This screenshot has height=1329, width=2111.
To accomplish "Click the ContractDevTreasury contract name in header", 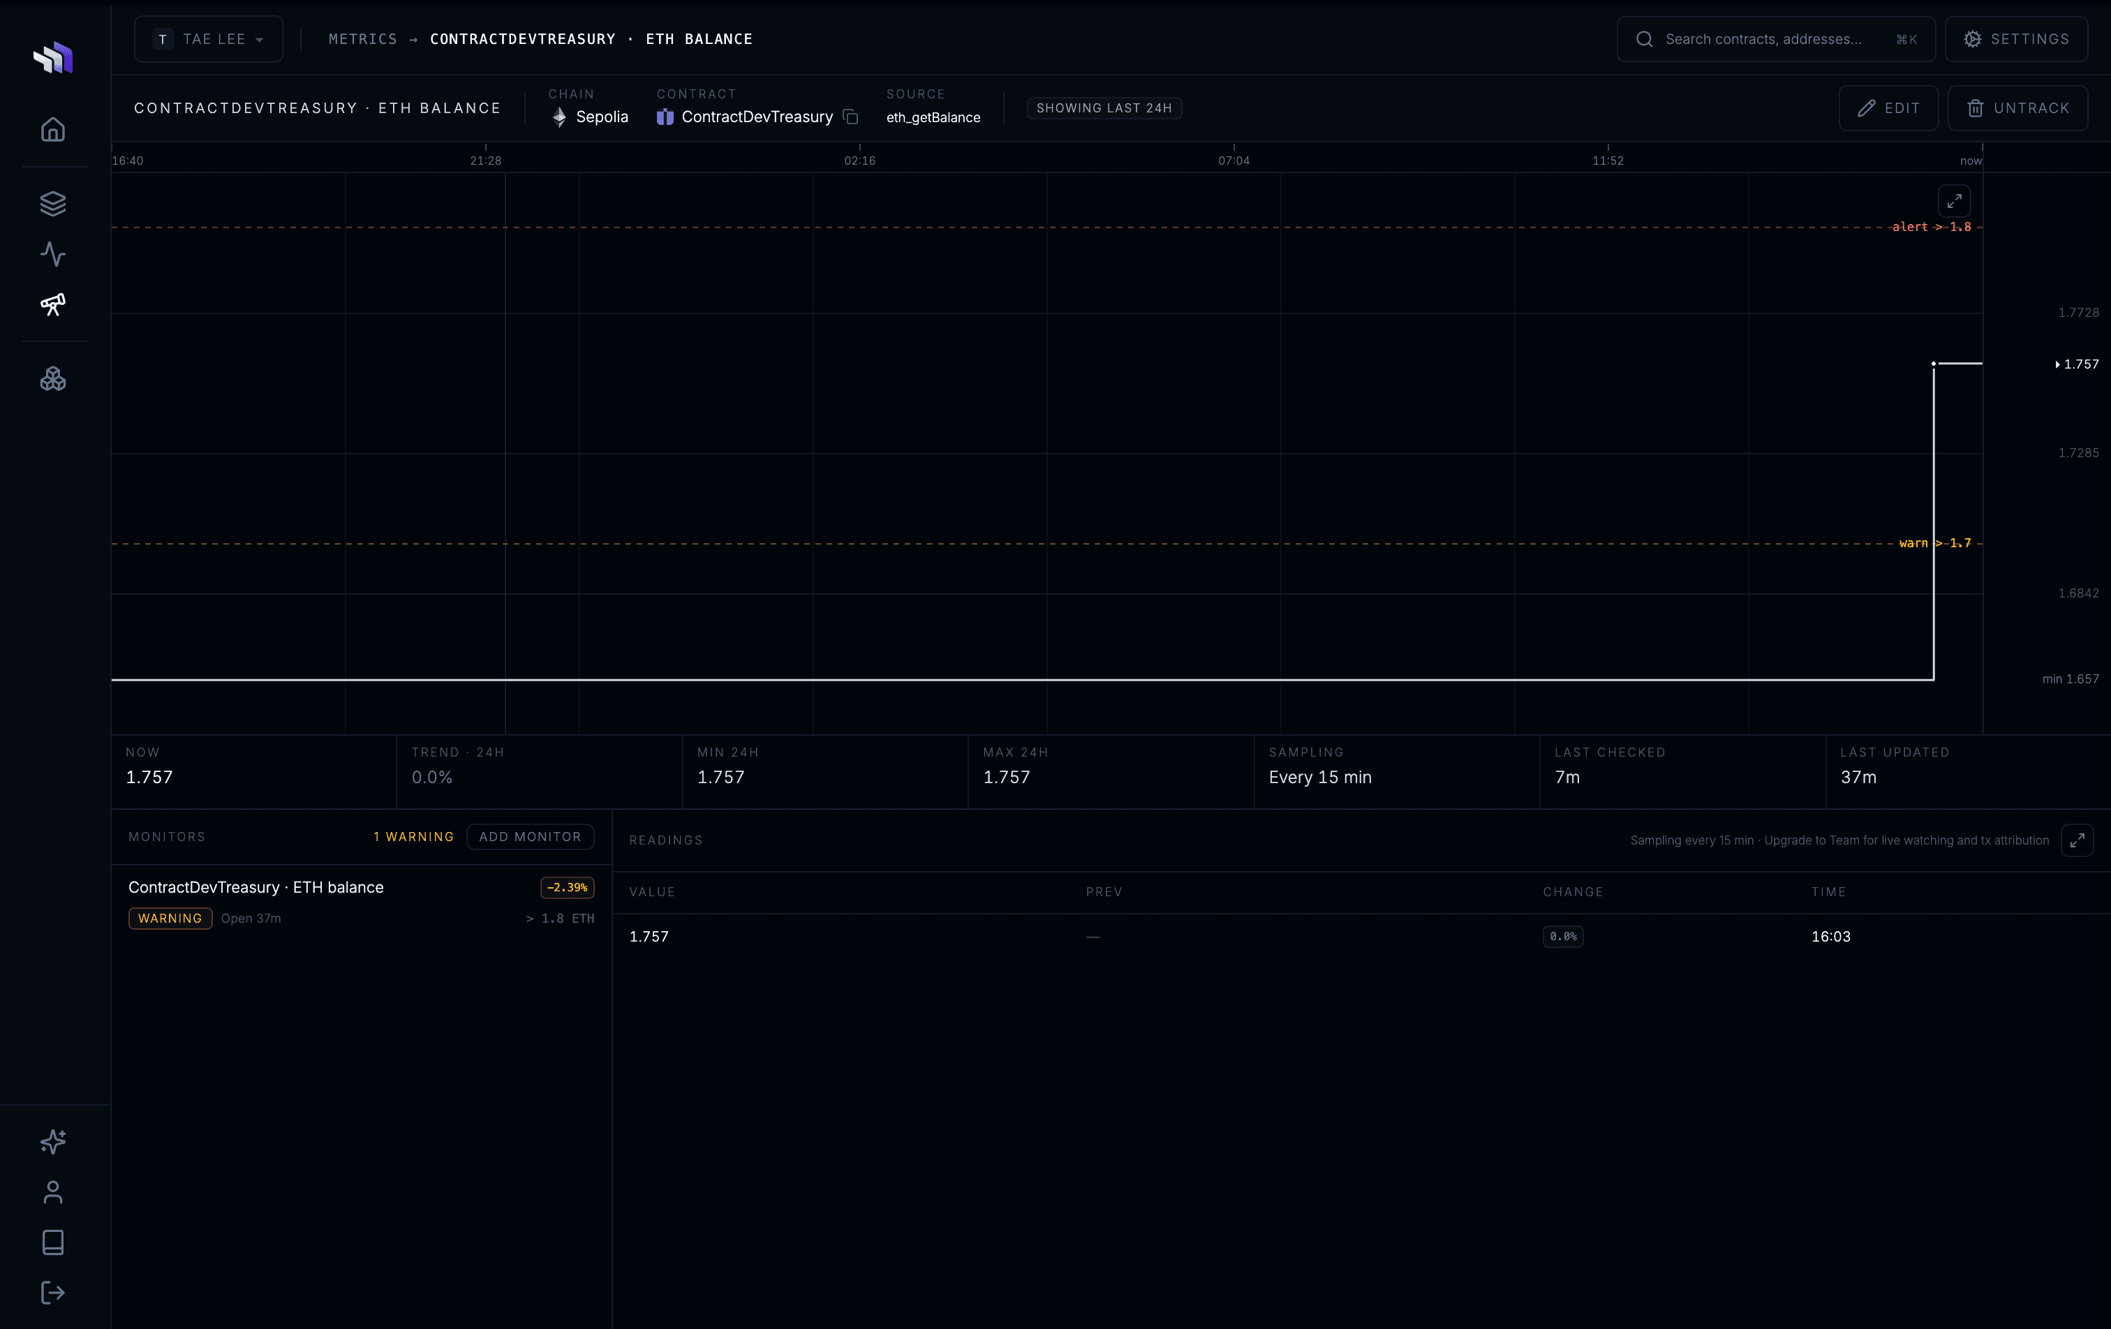I will pyautogui.click(x=757, y=117).
